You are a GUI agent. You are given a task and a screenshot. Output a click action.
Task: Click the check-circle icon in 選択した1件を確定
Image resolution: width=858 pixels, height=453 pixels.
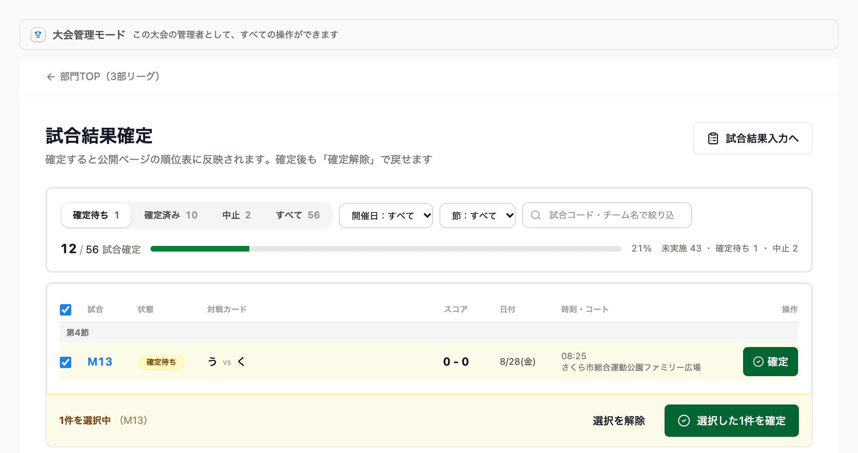tap(684, 421)
